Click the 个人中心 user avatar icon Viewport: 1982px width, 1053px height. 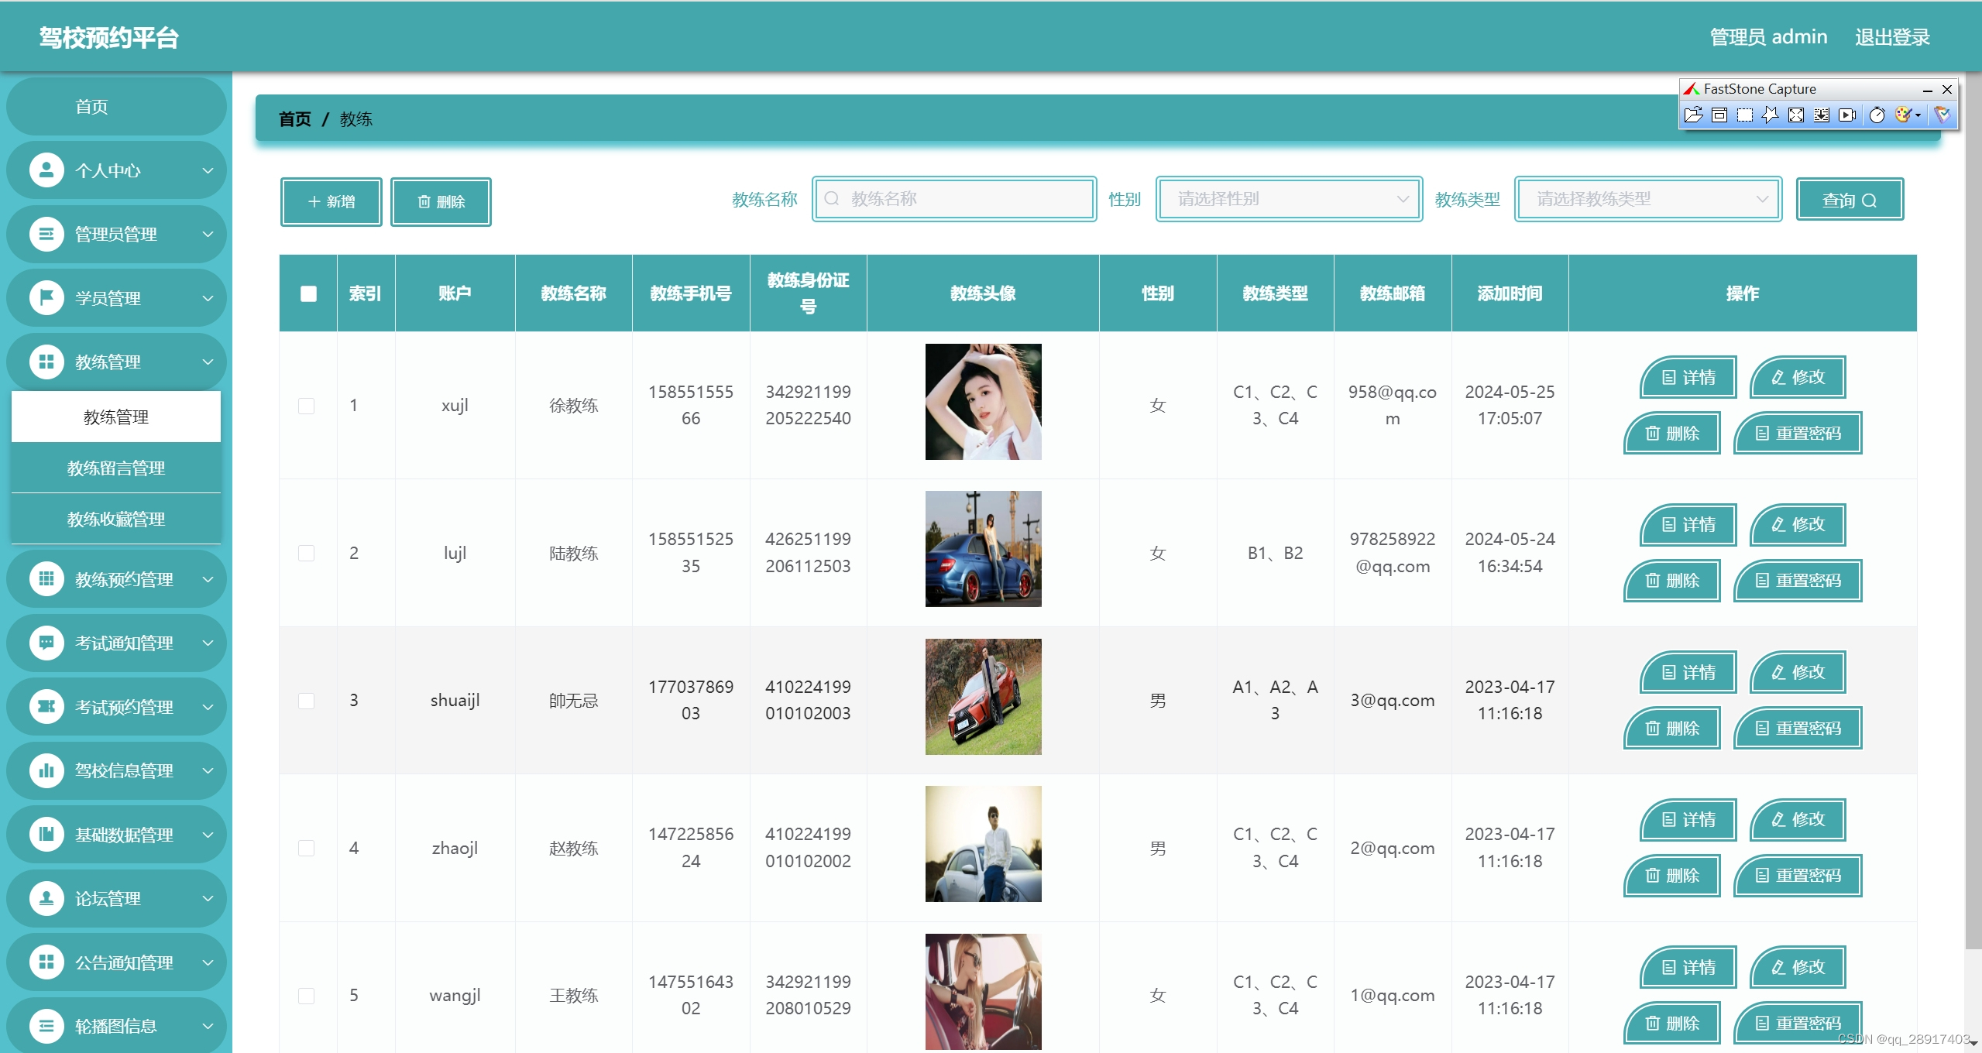tap(46, 170)
